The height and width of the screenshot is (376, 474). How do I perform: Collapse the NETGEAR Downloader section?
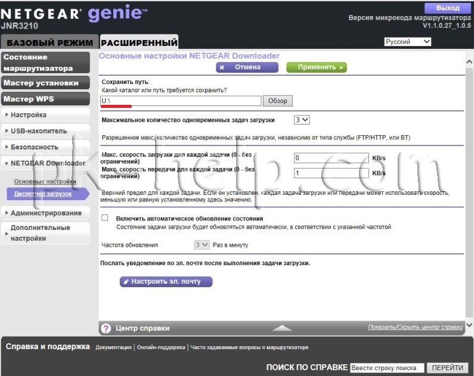(x=46, y=163)
